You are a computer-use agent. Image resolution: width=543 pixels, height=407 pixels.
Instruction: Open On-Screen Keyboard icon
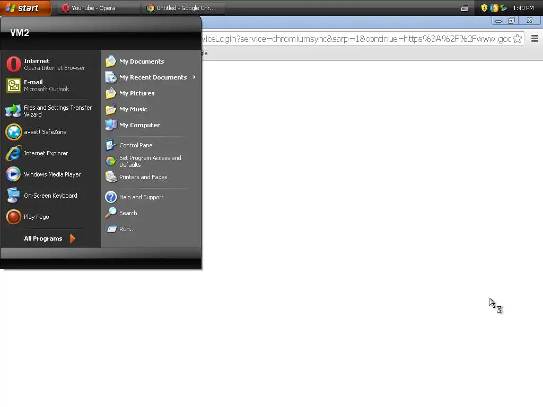pyautogui.click(x=13, y=196)
